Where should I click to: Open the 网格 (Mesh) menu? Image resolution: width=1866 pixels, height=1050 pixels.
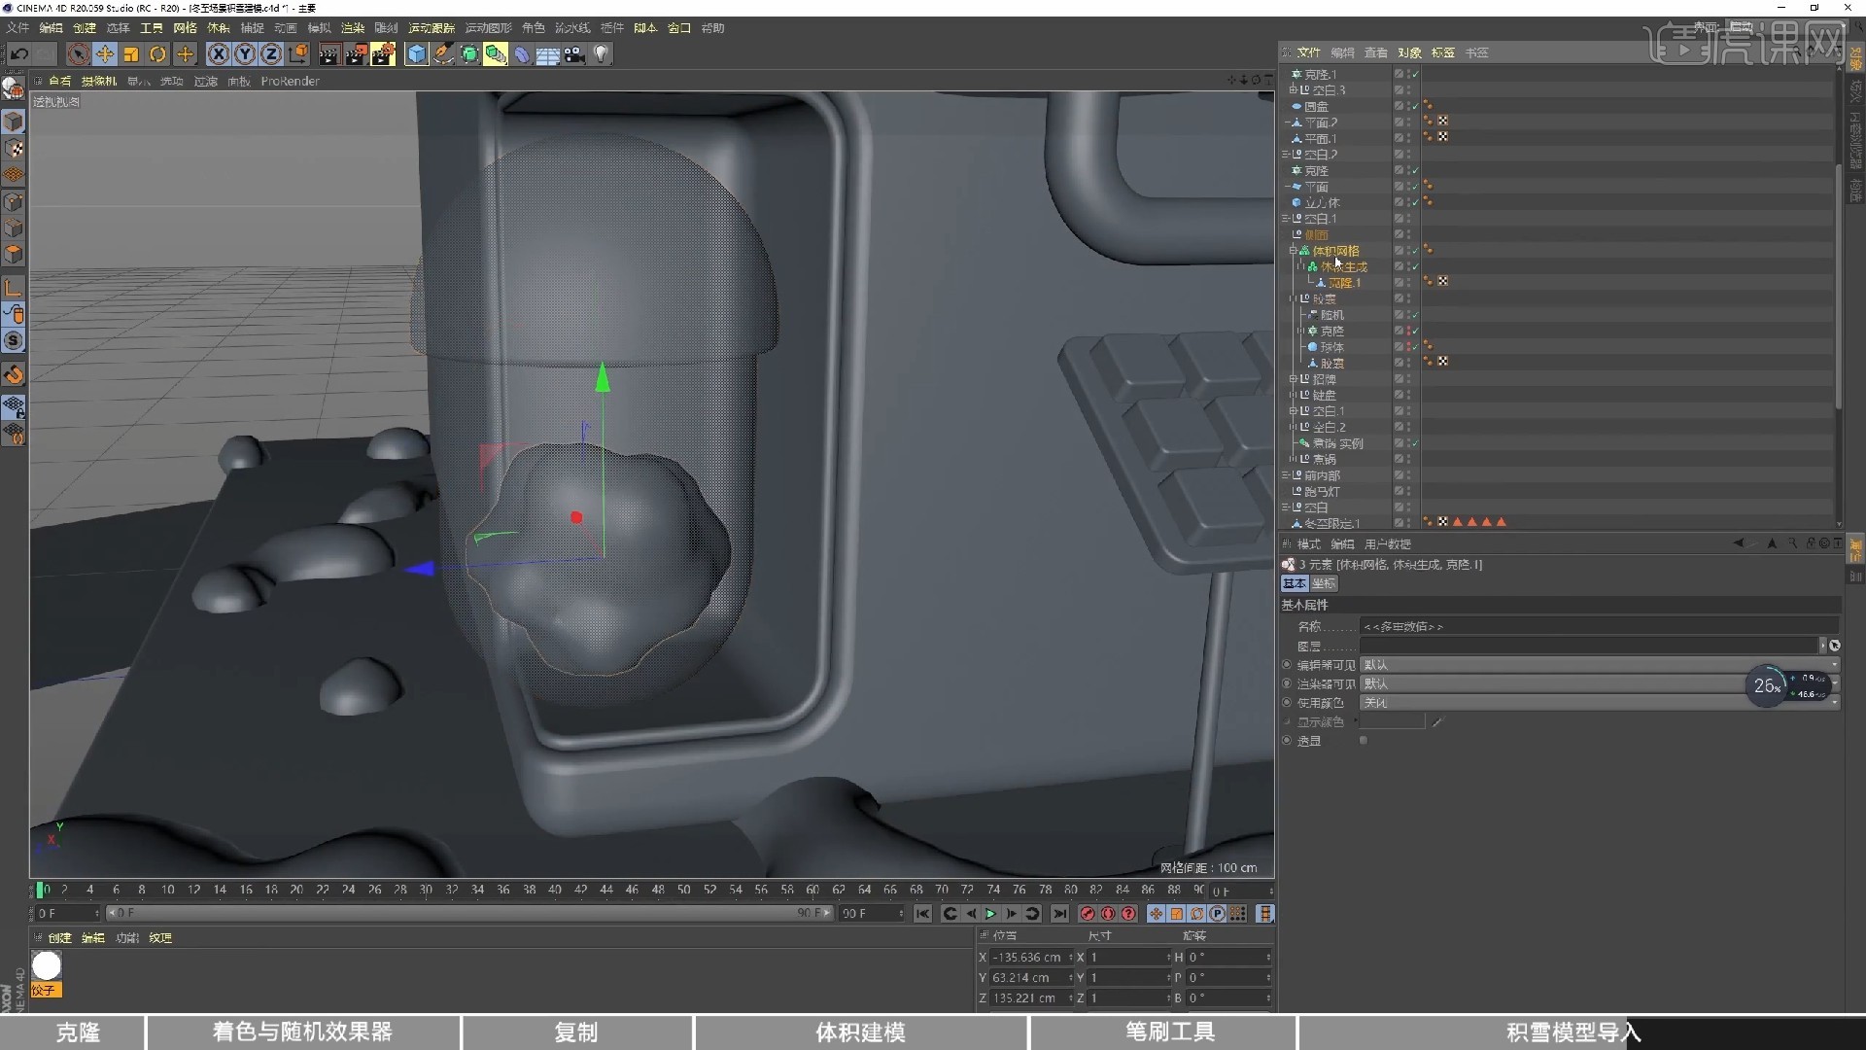[185, 28]
